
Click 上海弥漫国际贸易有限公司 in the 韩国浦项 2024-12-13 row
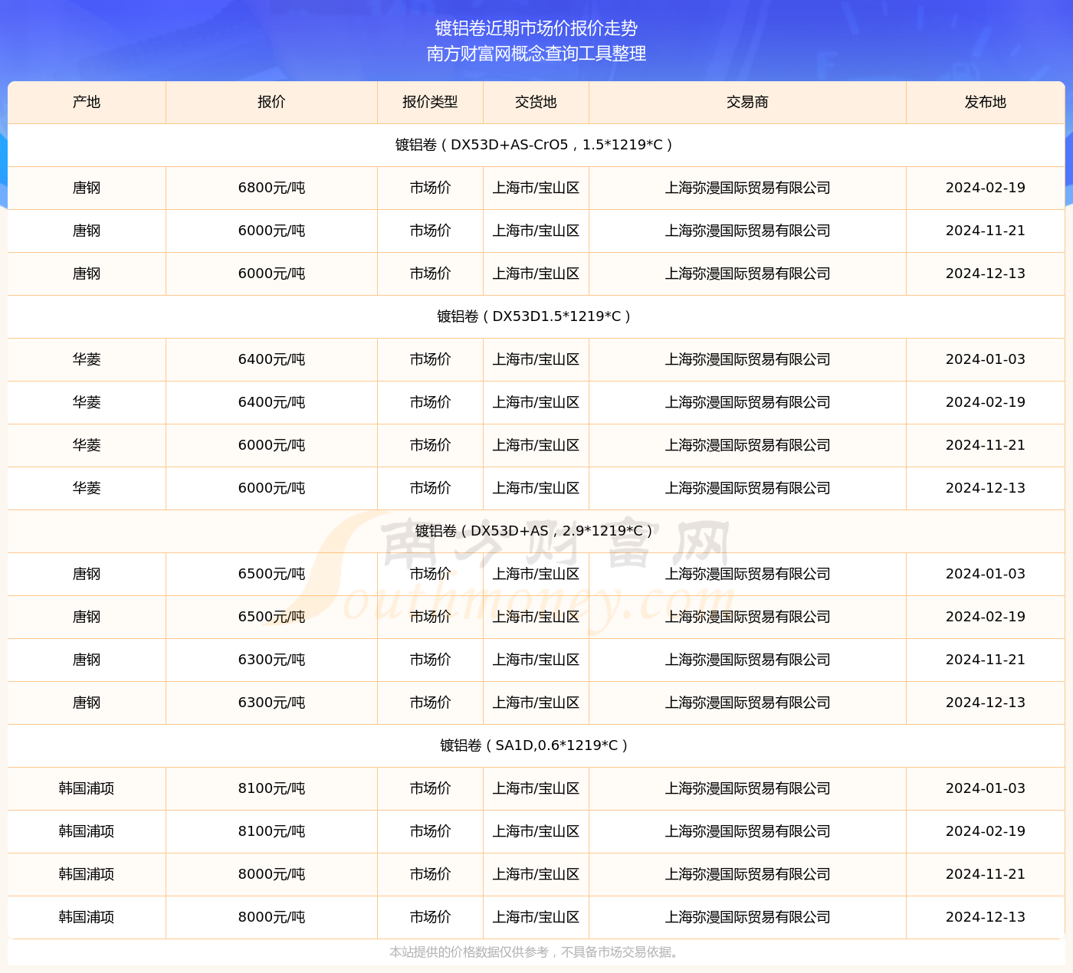(x=747, y=917)
